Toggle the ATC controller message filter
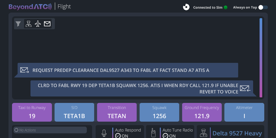This screenshot has width=276, height=138. [28, 24]
